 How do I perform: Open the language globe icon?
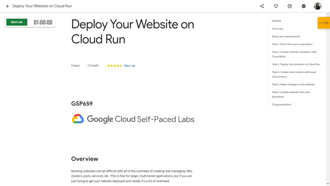(x=304, y=6)
